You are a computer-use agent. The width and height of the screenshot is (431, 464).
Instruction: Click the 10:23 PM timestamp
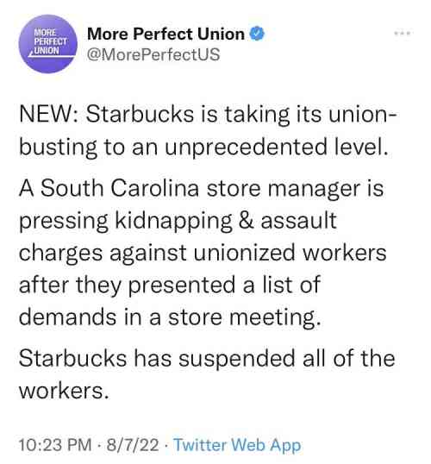click(55, 444)
